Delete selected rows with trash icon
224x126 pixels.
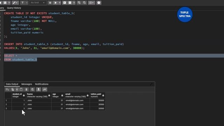[27, 90]
